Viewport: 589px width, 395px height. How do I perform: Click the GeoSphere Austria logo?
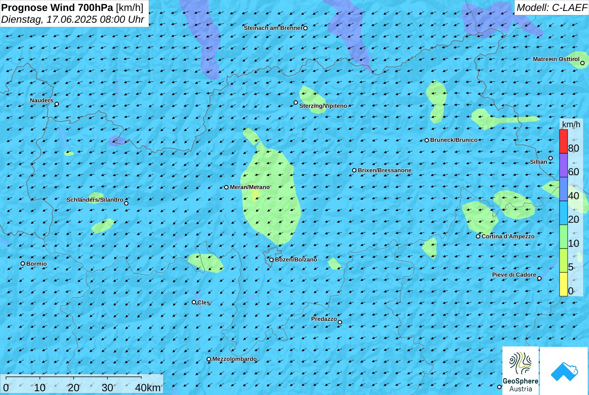(520, 371)
